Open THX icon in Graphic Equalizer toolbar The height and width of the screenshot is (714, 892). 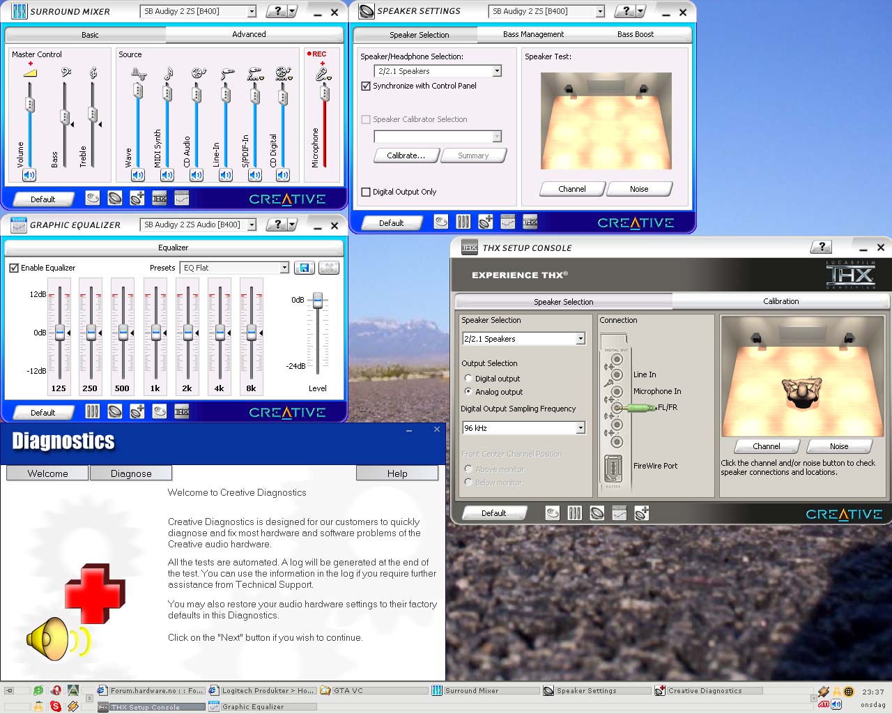click(x=182, y=411)
